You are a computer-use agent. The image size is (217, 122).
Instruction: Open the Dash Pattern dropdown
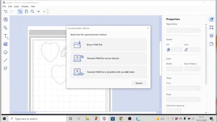pos(192,69)
